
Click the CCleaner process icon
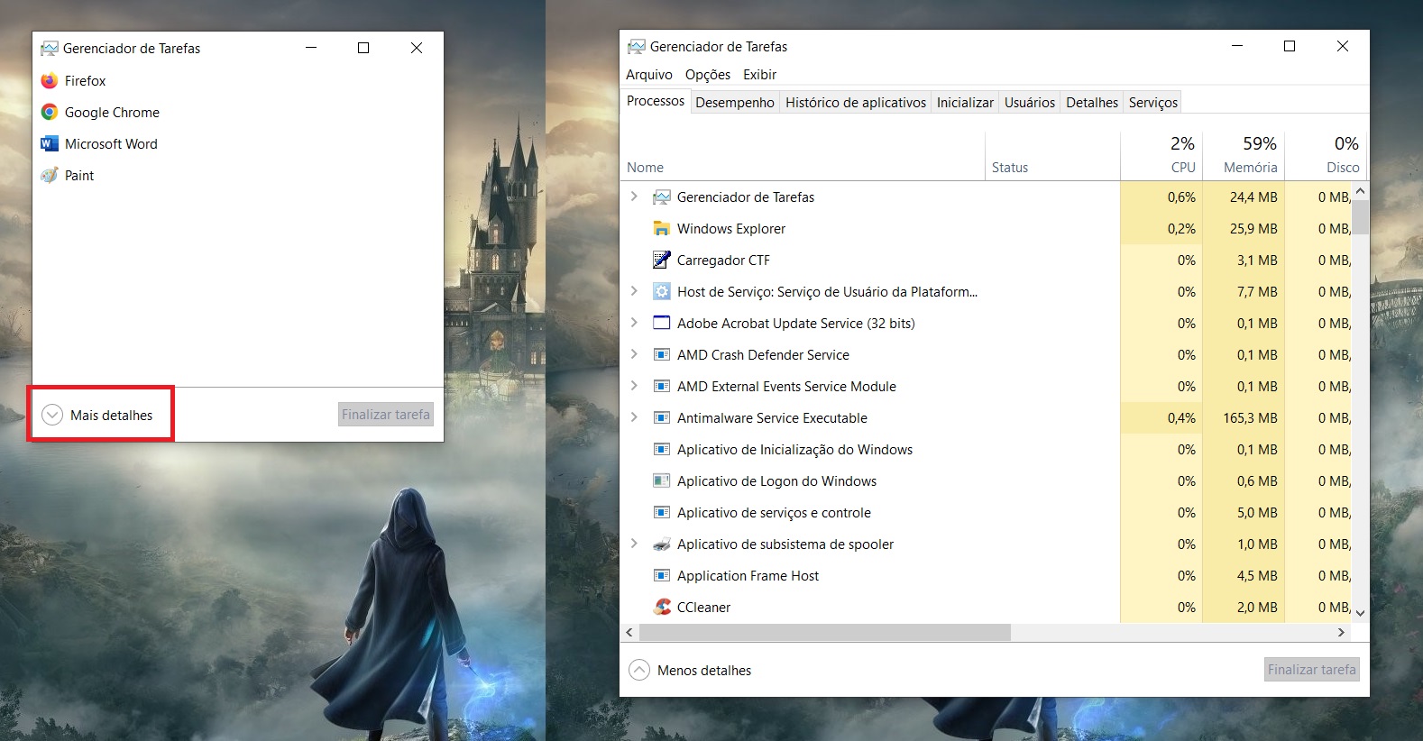tap(662, 608)
